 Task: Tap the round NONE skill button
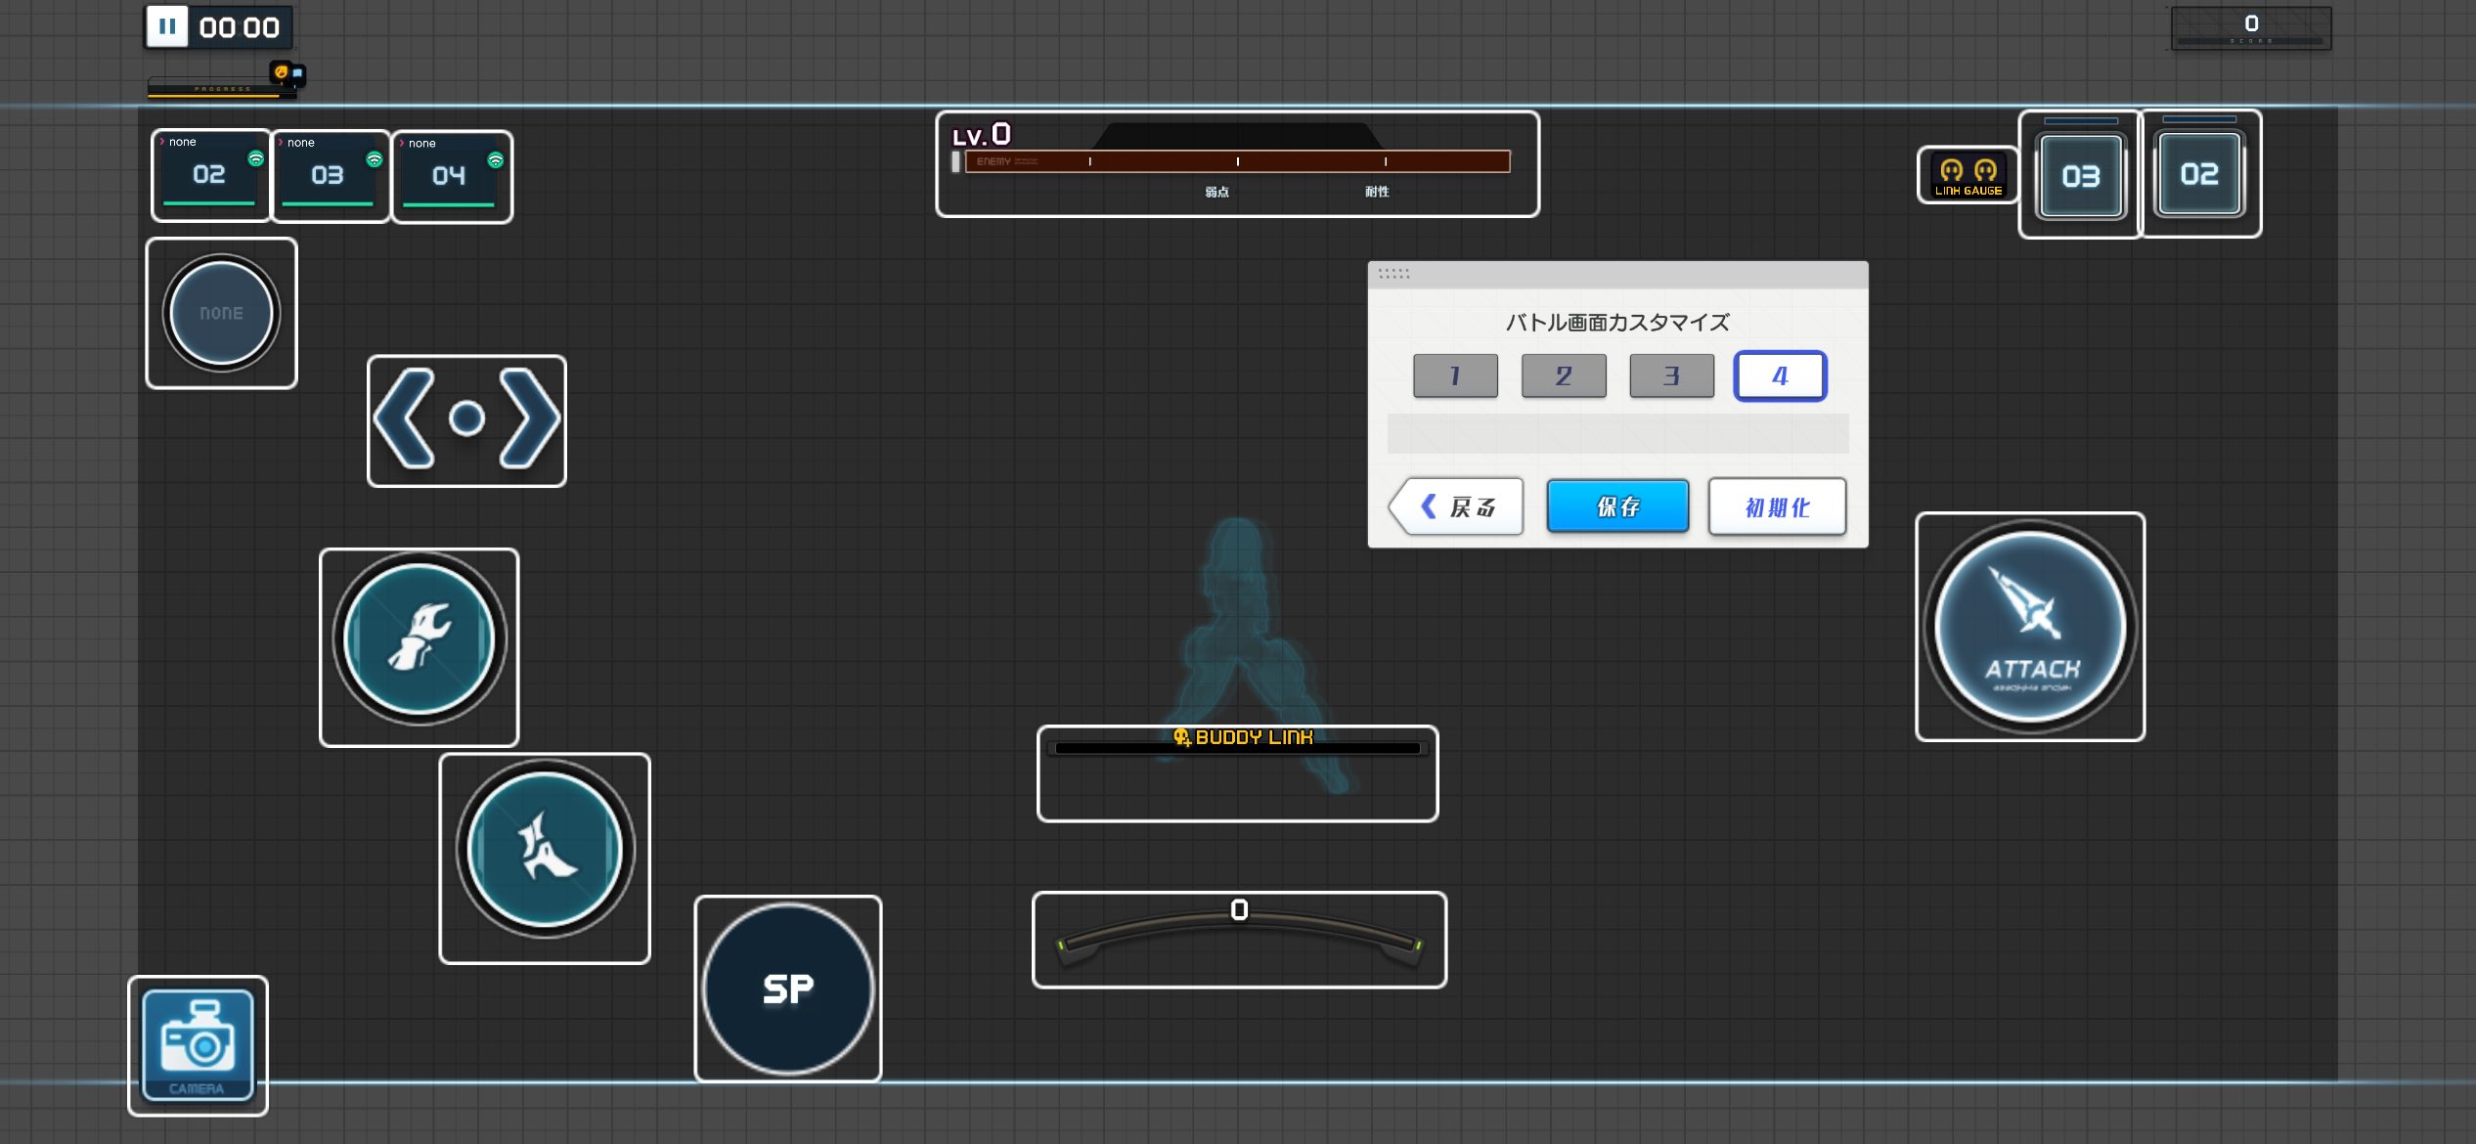click(x=221, y=313)
